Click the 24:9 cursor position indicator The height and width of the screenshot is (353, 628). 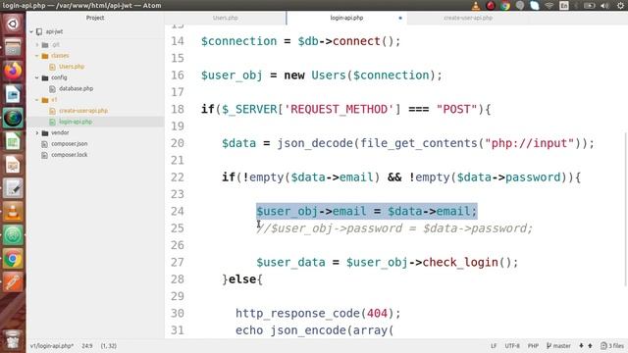click(x=87, y=346)
